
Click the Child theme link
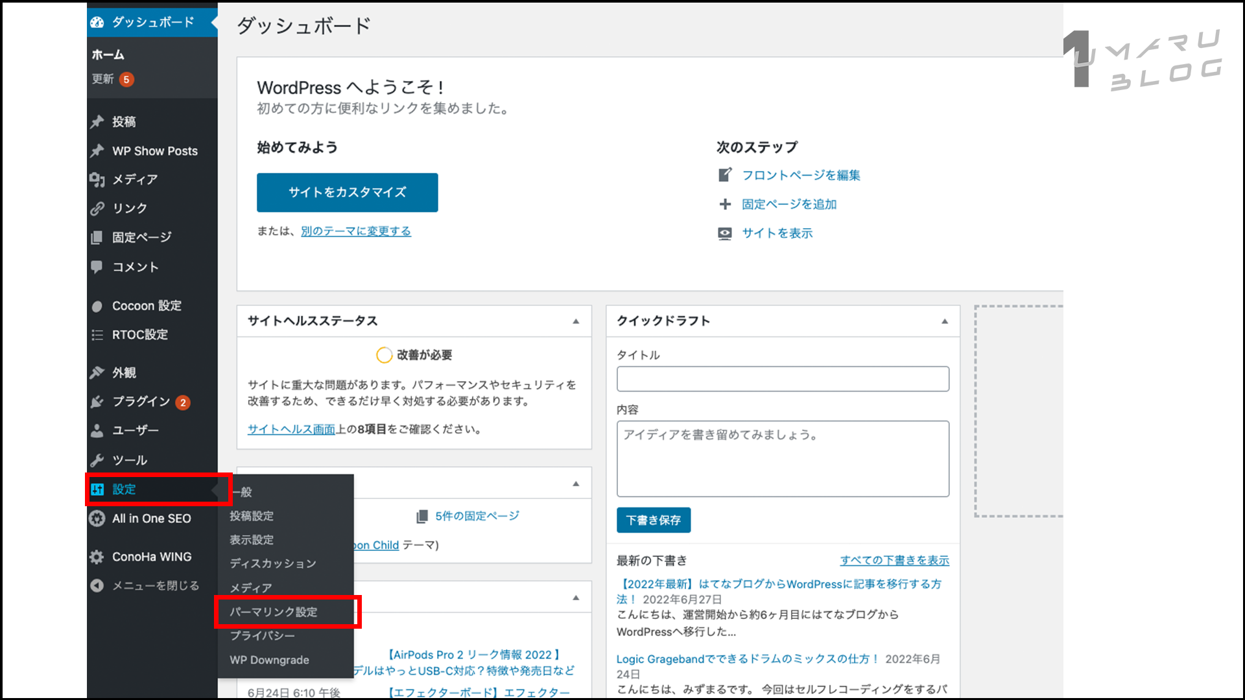pos(376,546)
